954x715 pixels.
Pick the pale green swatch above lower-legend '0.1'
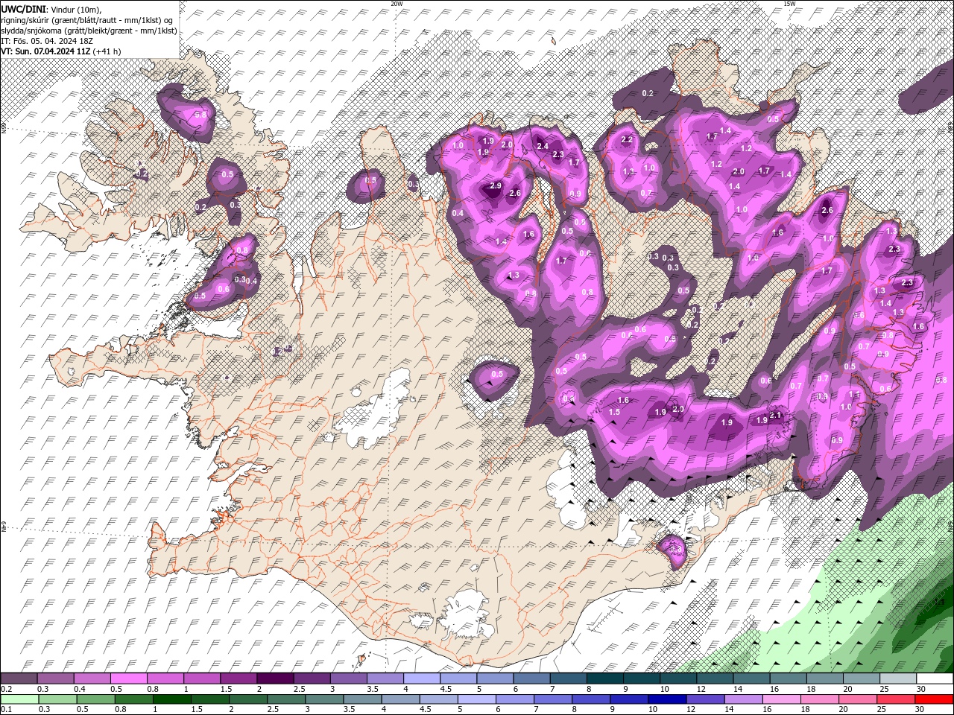19,699
